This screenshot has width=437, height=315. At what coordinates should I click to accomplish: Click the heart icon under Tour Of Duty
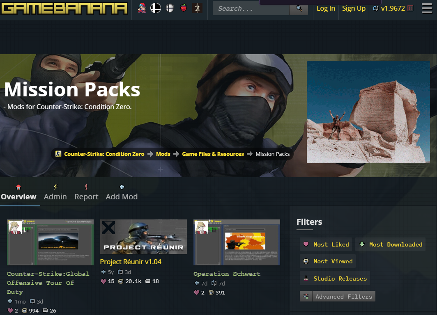click(x=10, y=310)
